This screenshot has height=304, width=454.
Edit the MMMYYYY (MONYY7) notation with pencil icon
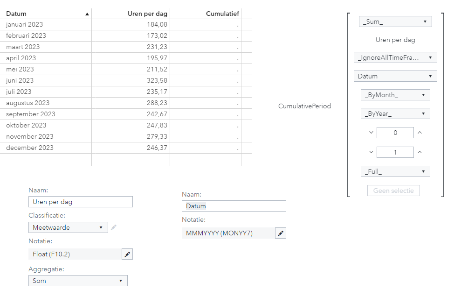[x=280, y=233]
